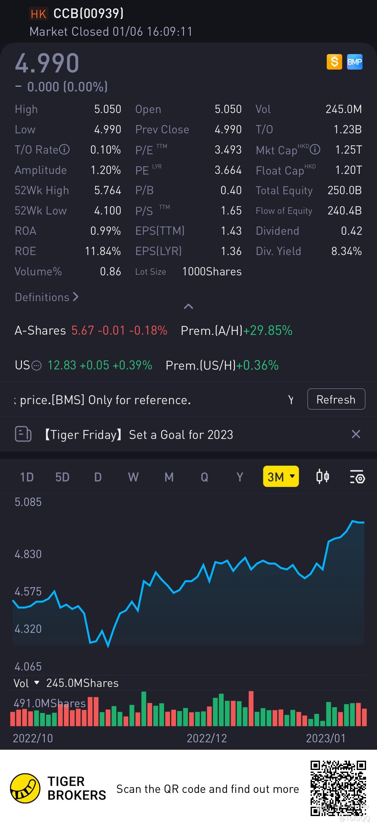Select the W weekly chart tab

coord(133,477)
